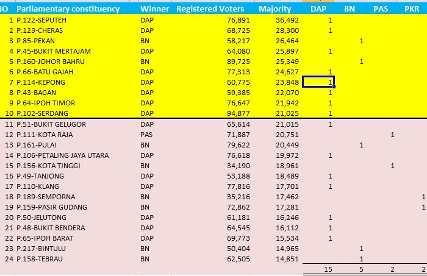
Task: Click majority value 36,492
Action: click(287, 20)
